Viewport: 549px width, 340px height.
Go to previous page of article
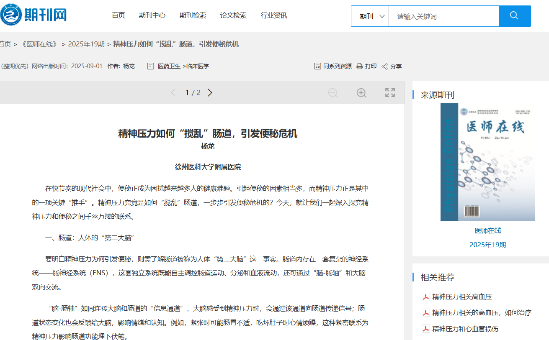[173, 93]
